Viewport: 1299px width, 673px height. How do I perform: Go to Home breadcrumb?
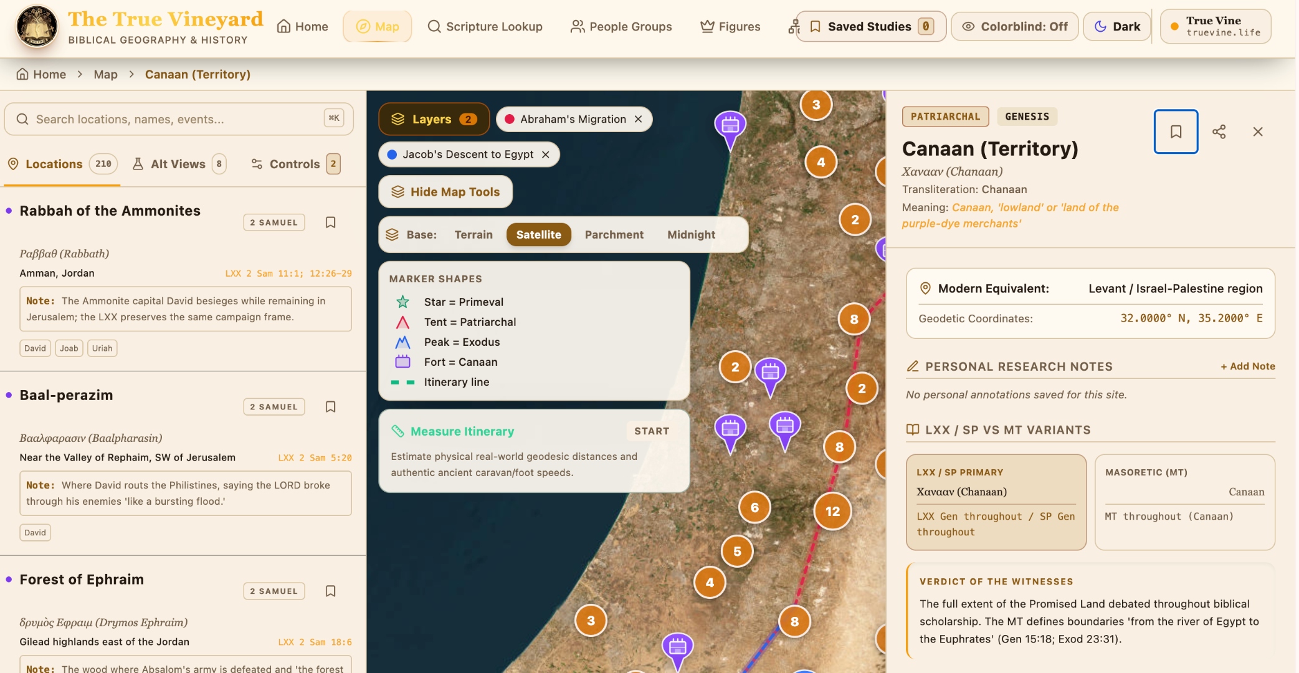[x=41, y=74]
